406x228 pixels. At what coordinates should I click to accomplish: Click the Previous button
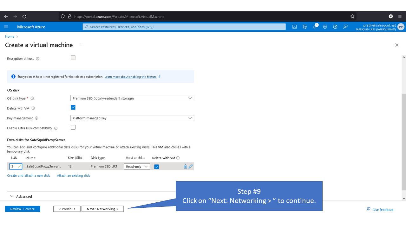[67, 209]
